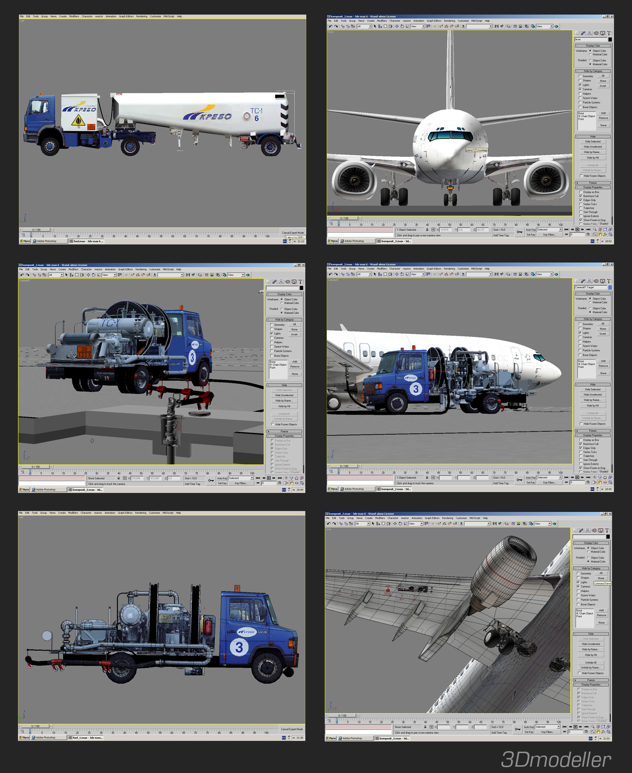Viewport: 632px width, 773px height.
Task: Open Graph Editors menu in truck-over-hydrant window
Action: pos(125,269)
